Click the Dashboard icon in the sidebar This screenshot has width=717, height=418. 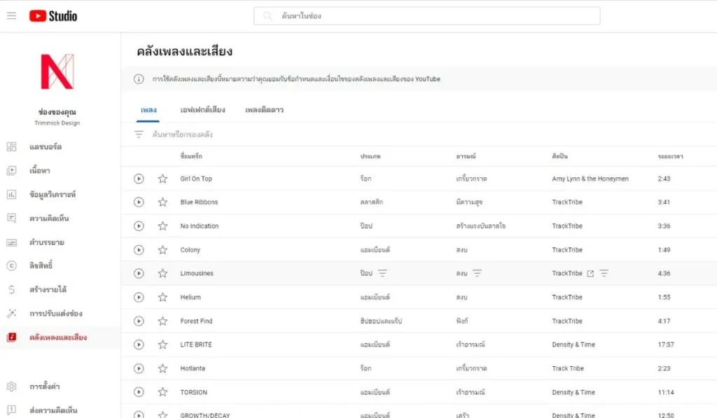pos(11,147)
